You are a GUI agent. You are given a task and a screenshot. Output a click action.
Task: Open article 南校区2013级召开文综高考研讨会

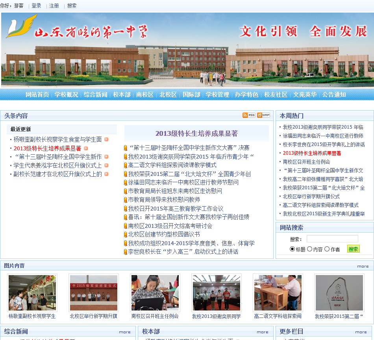pos(170,226)
